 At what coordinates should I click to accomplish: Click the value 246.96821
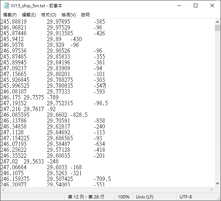(13, 27)
